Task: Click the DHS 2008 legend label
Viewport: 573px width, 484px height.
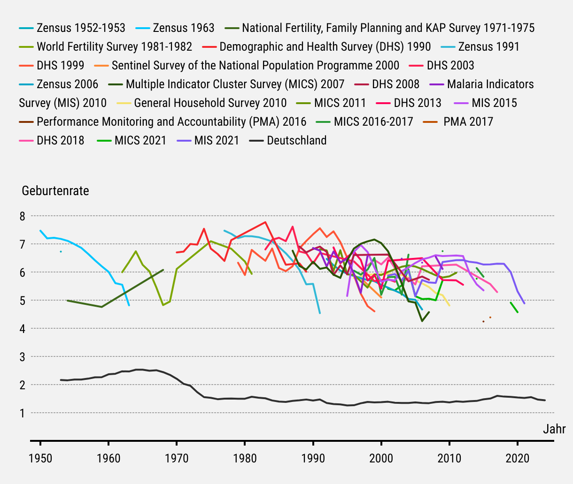Action: (x=395, y=84)
